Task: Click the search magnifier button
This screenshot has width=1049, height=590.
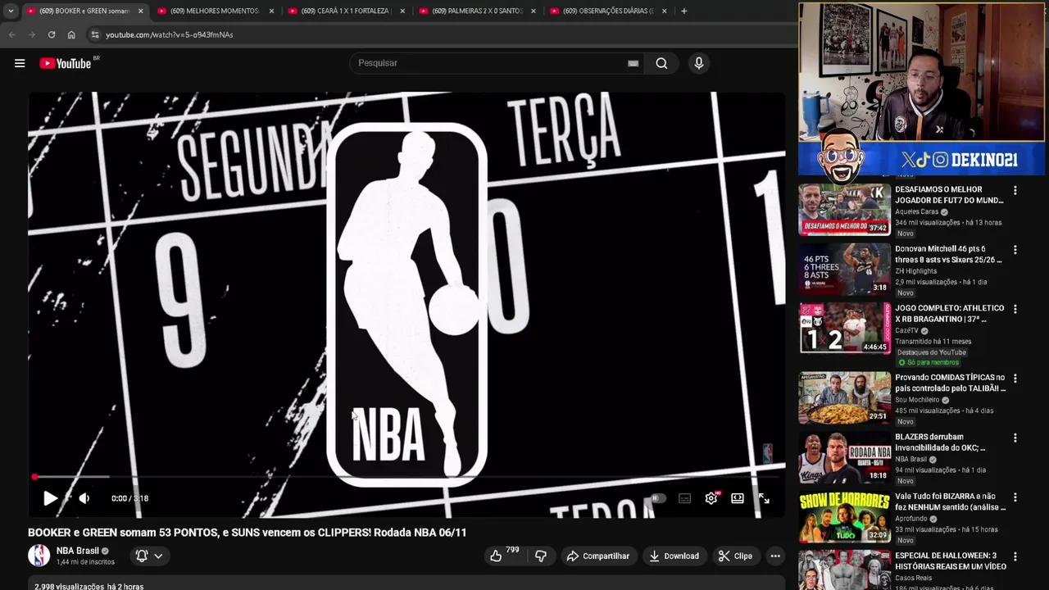Action: tap(661, 63)
